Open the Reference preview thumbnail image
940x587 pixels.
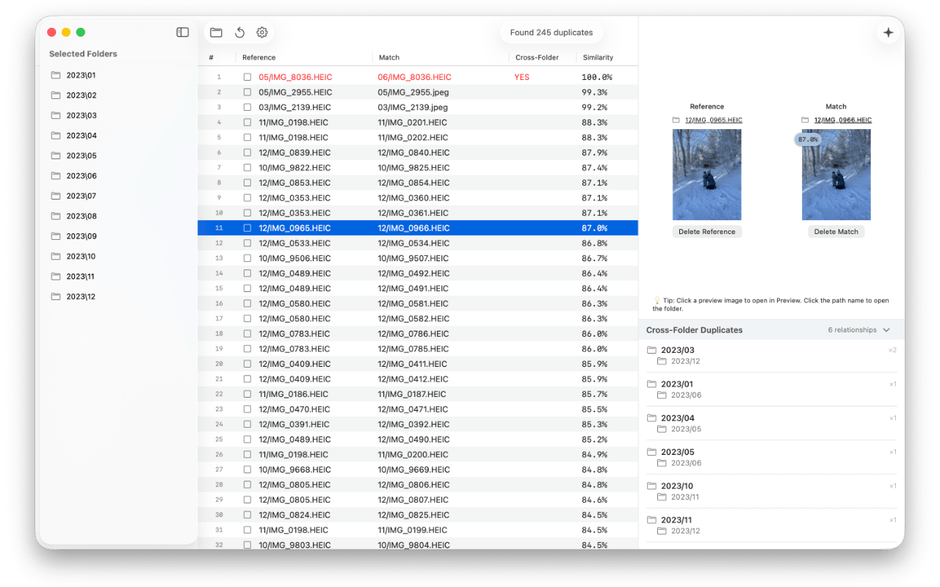click(706, 175)
